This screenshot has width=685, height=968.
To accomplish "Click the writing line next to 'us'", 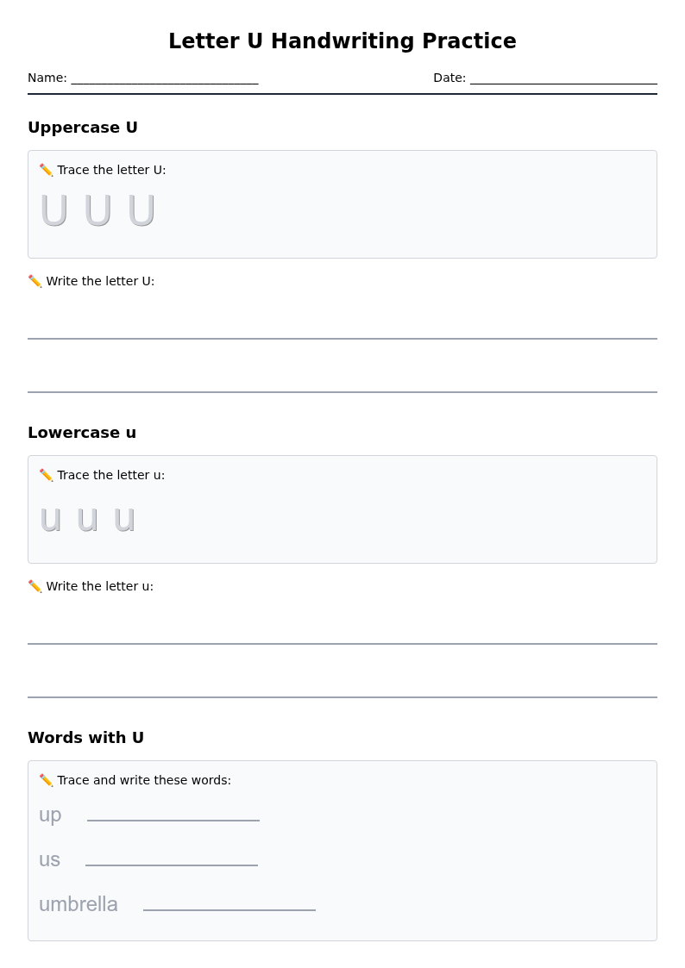I will point(172,865).
